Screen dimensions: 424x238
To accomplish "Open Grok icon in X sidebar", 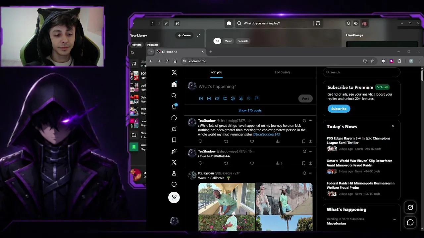I will coord(174,129).
